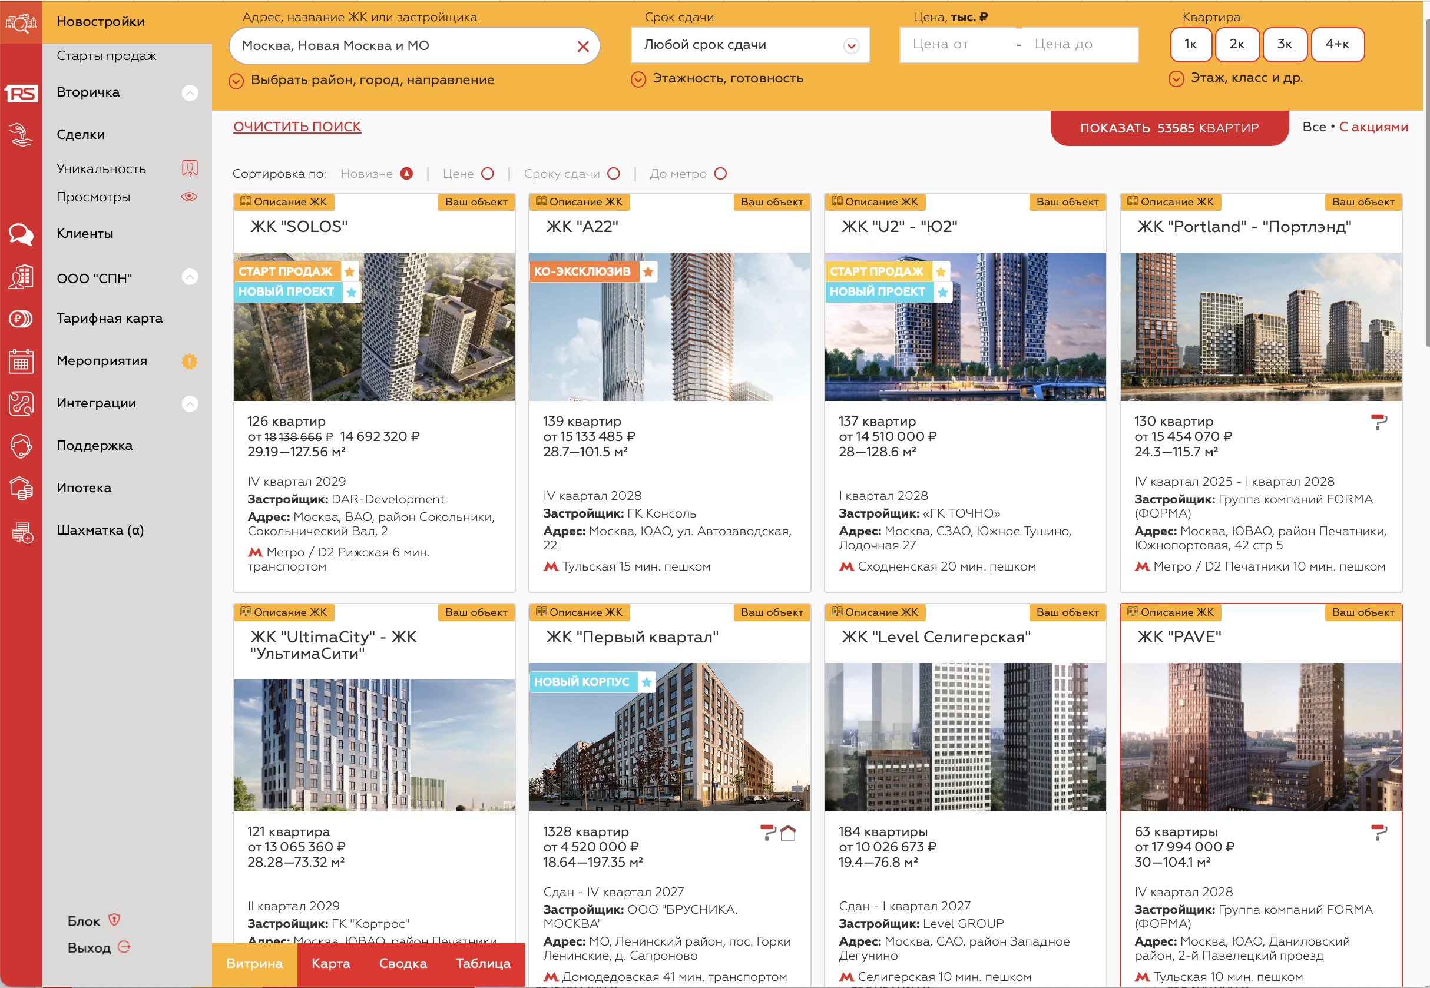Click the house icon on the Первый квартал card
Image resolution: width=1430 pixels, height=988 pixels.
(788, 833)
